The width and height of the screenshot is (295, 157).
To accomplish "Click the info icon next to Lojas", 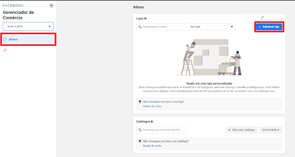I will pos(145,19).
